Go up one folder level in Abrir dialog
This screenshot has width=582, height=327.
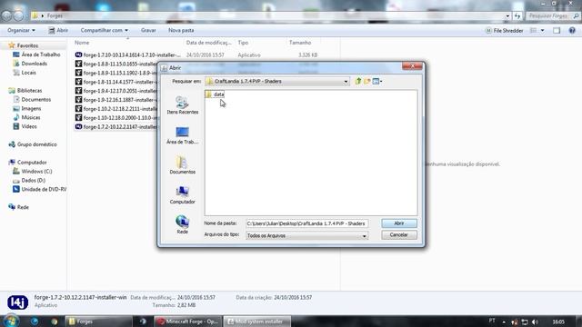pos(358,81)
